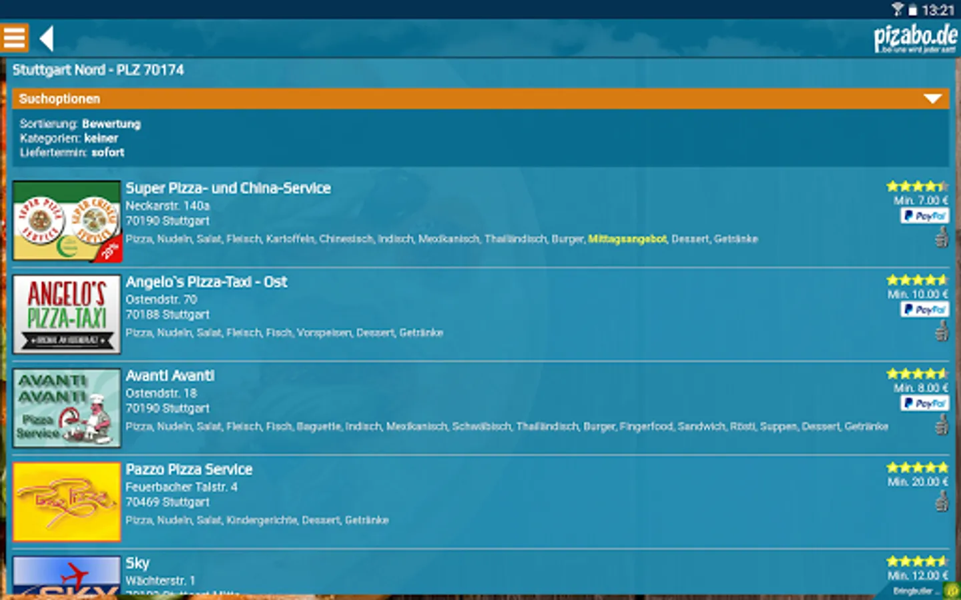Image resolution: width=961 pixels, height=600 pixels.
Task: Click Sortierung: Bewertung option
Action: pos(80,124)
